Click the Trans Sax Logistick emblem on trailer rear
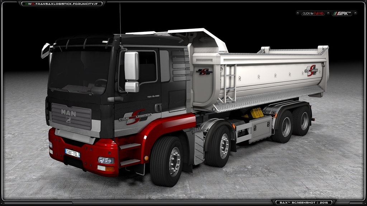 [311, 71]
